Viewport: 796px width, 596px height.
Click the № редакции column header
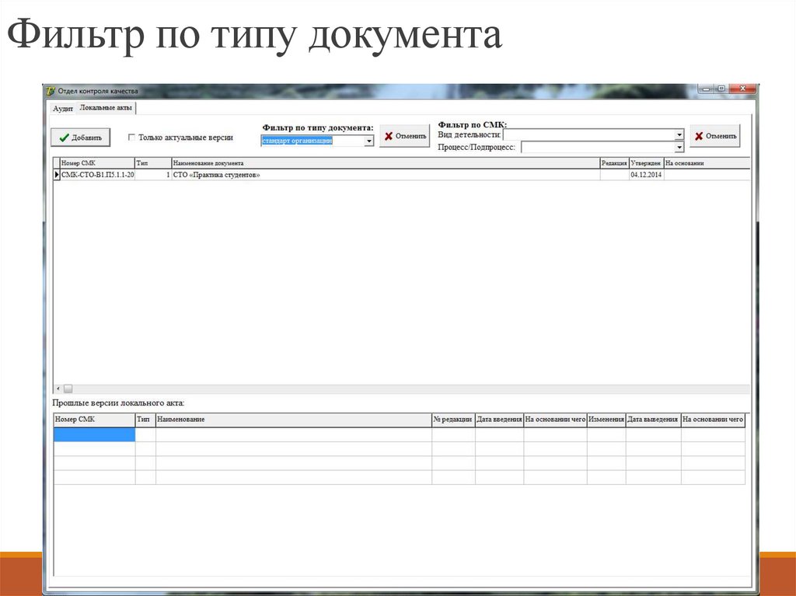(453, 420)
